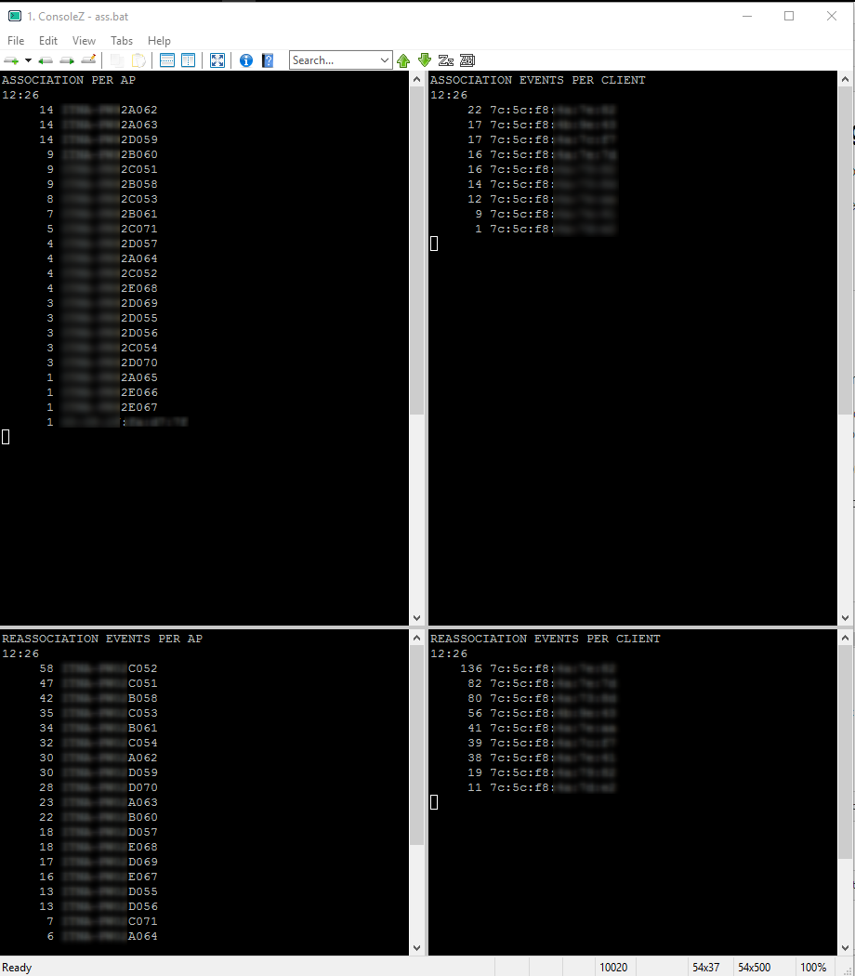Expand the new tab dropdown arrow
This screenshot has height=976, width=855.
[28, 60]
